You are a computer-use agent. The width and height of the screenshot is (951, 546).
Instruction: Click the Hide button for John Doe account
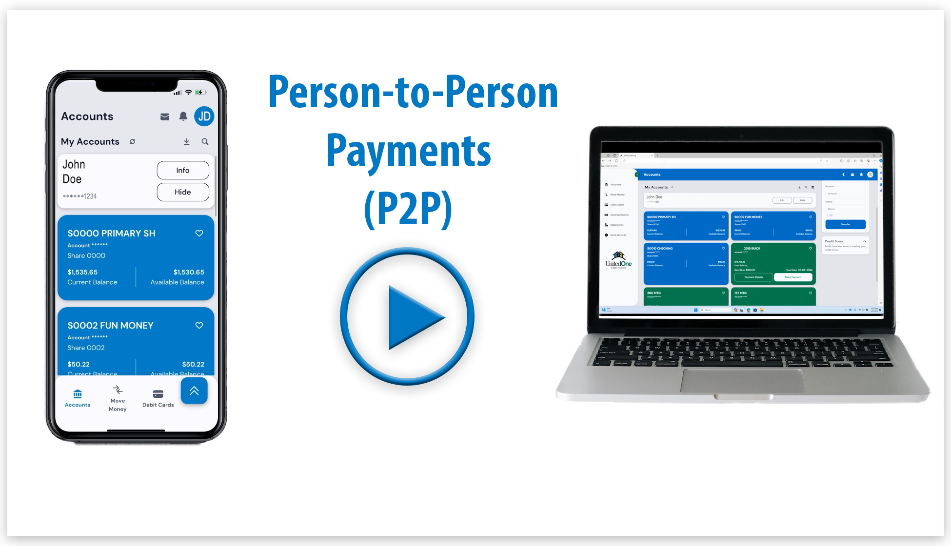[x=183, y=192]
